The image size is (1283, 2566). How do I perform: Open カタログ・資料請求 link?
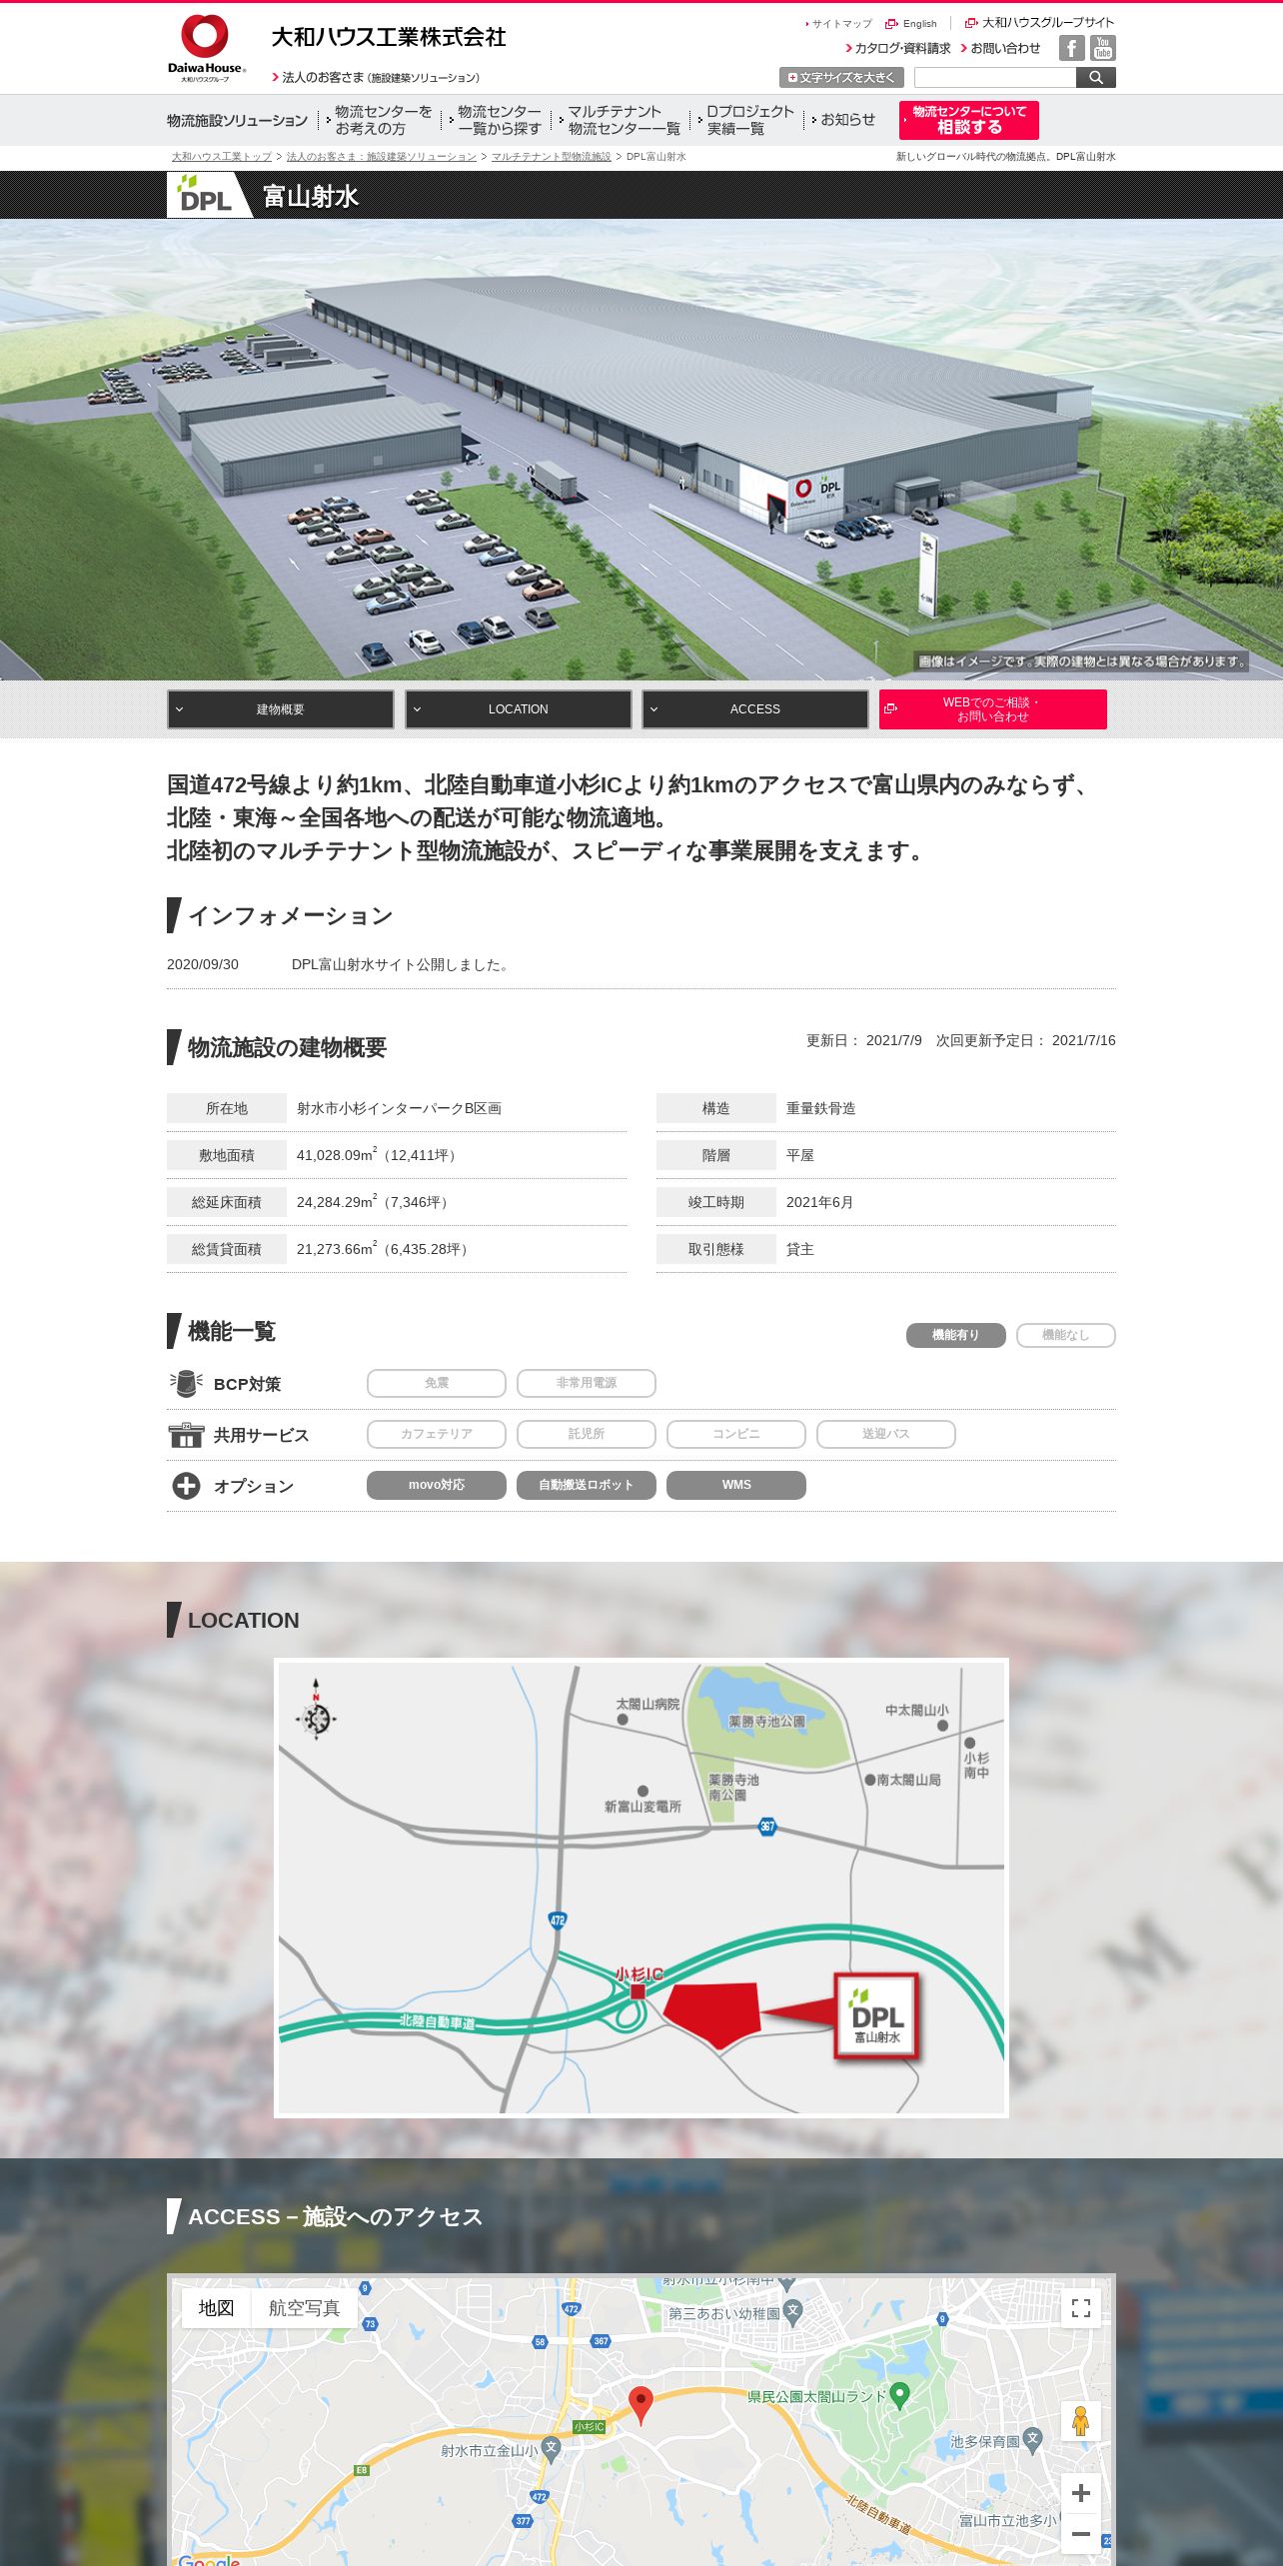898,48
